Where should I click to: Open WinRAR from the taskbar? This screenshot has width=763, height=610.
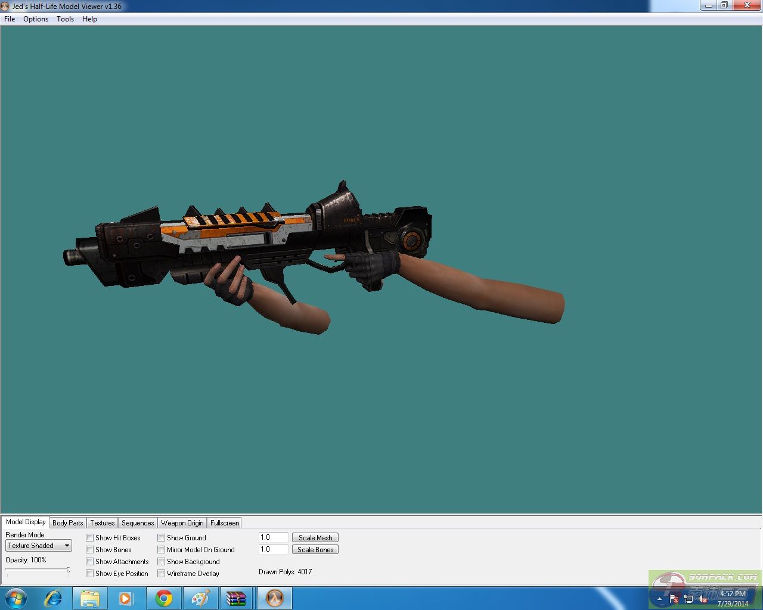237,598
